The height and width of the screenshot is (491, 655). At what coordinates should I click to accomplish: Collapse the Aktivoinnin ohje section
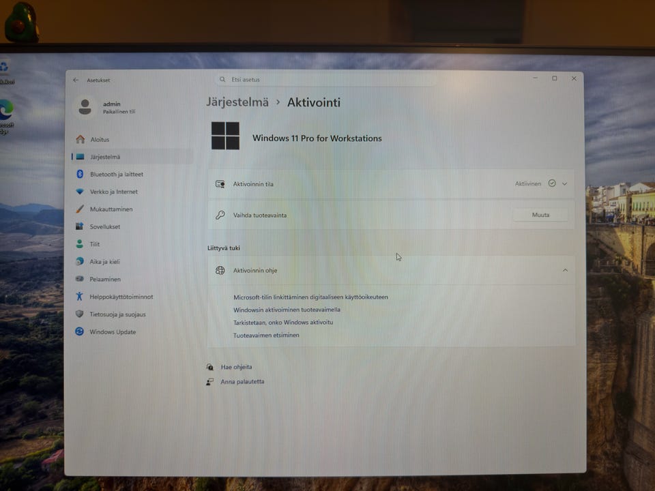(565, 270)
